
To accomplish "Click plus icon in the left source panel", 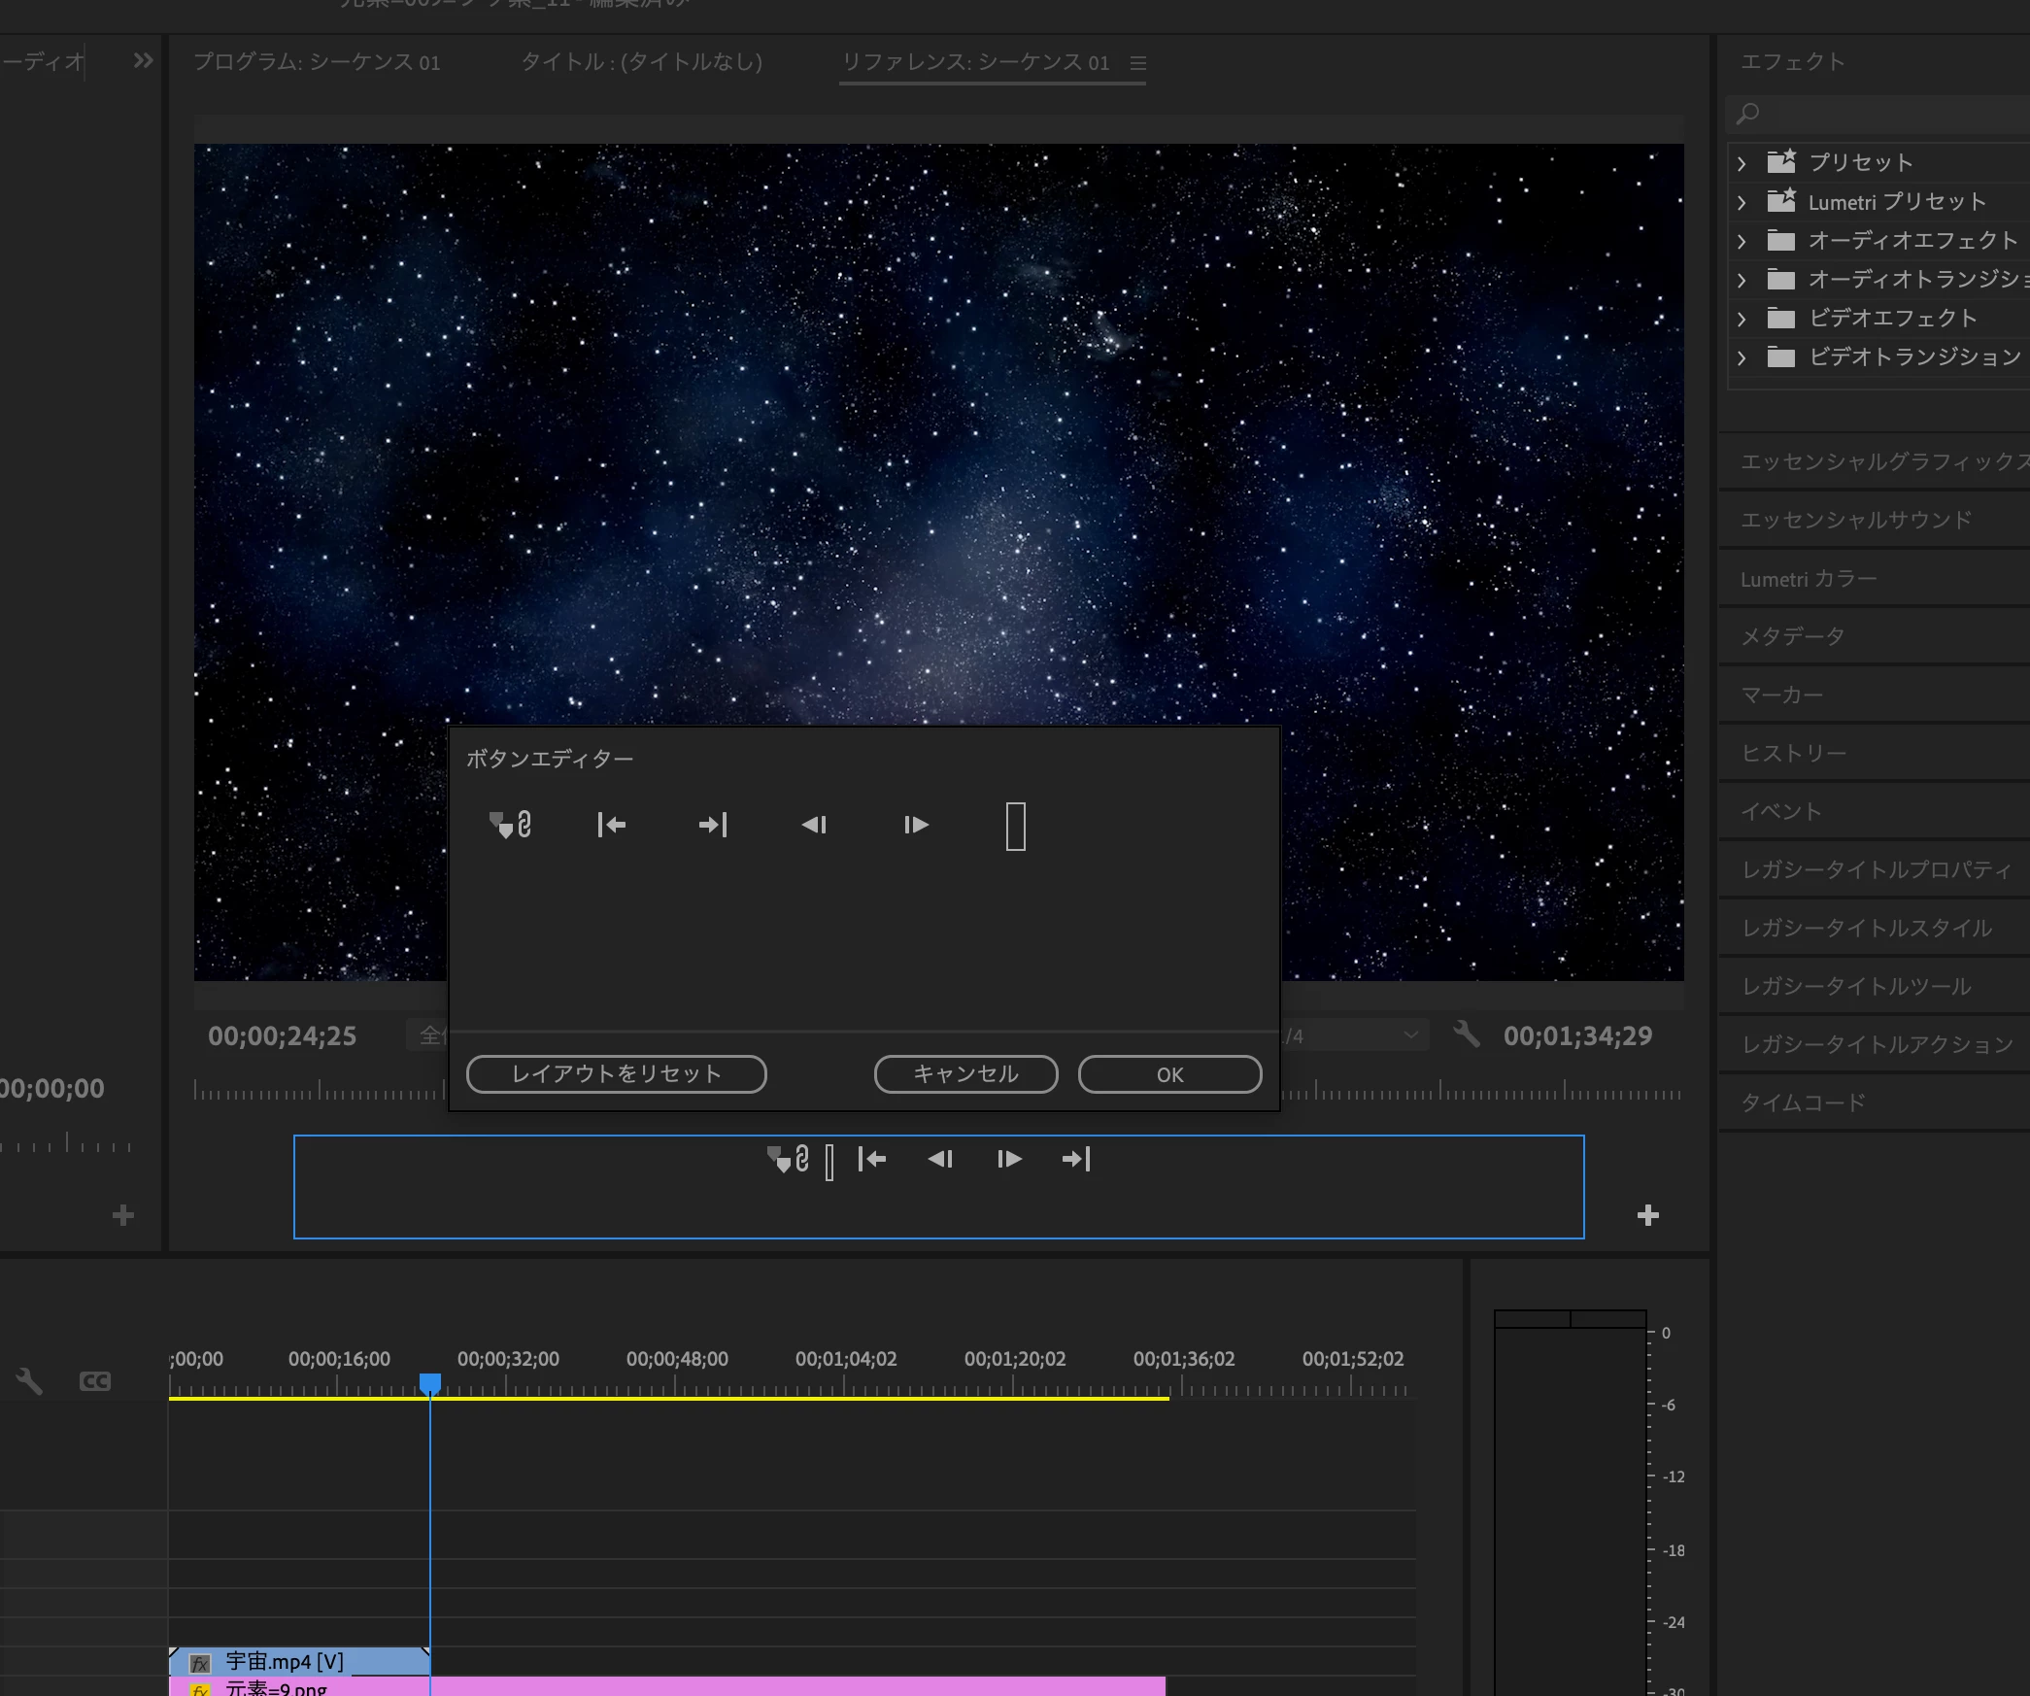I will (x=122, y=1215).
